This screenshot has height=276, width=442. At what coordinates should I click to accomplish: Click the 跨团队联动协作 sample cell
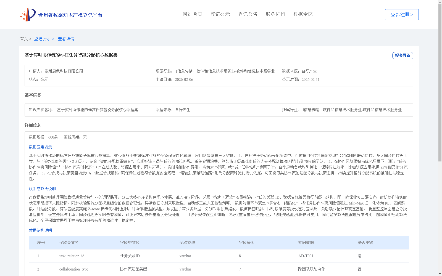[312, 269]
